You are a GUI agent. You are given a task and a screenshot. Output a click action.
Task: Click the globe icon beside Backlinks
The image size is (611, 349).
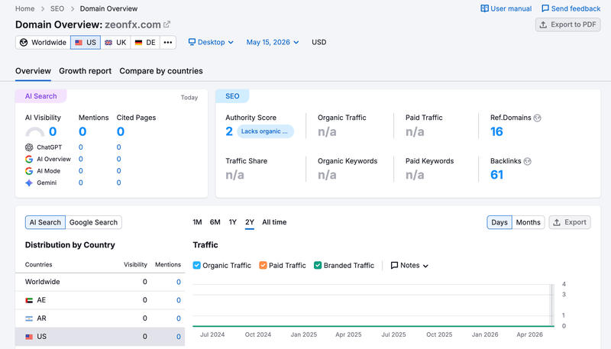(x=527, y=161)
